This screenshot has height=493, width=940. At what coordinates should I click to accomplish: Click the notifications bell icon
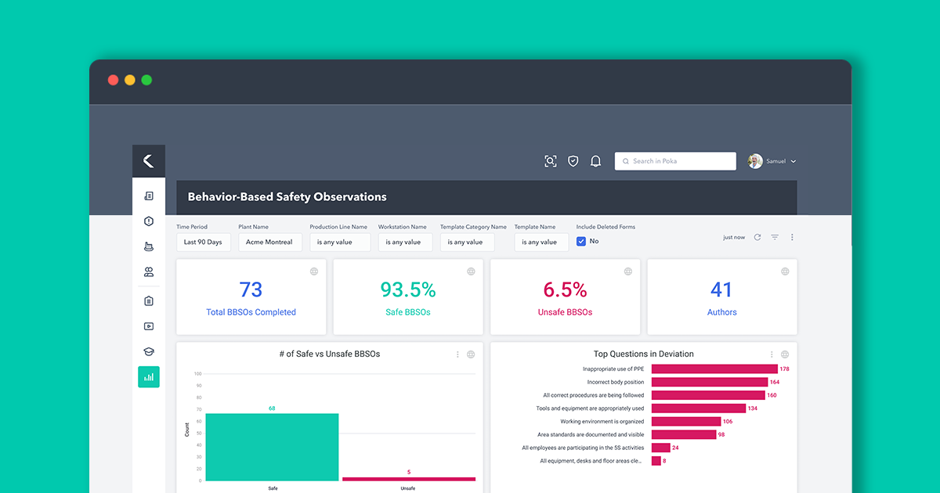tap(595, 160)
